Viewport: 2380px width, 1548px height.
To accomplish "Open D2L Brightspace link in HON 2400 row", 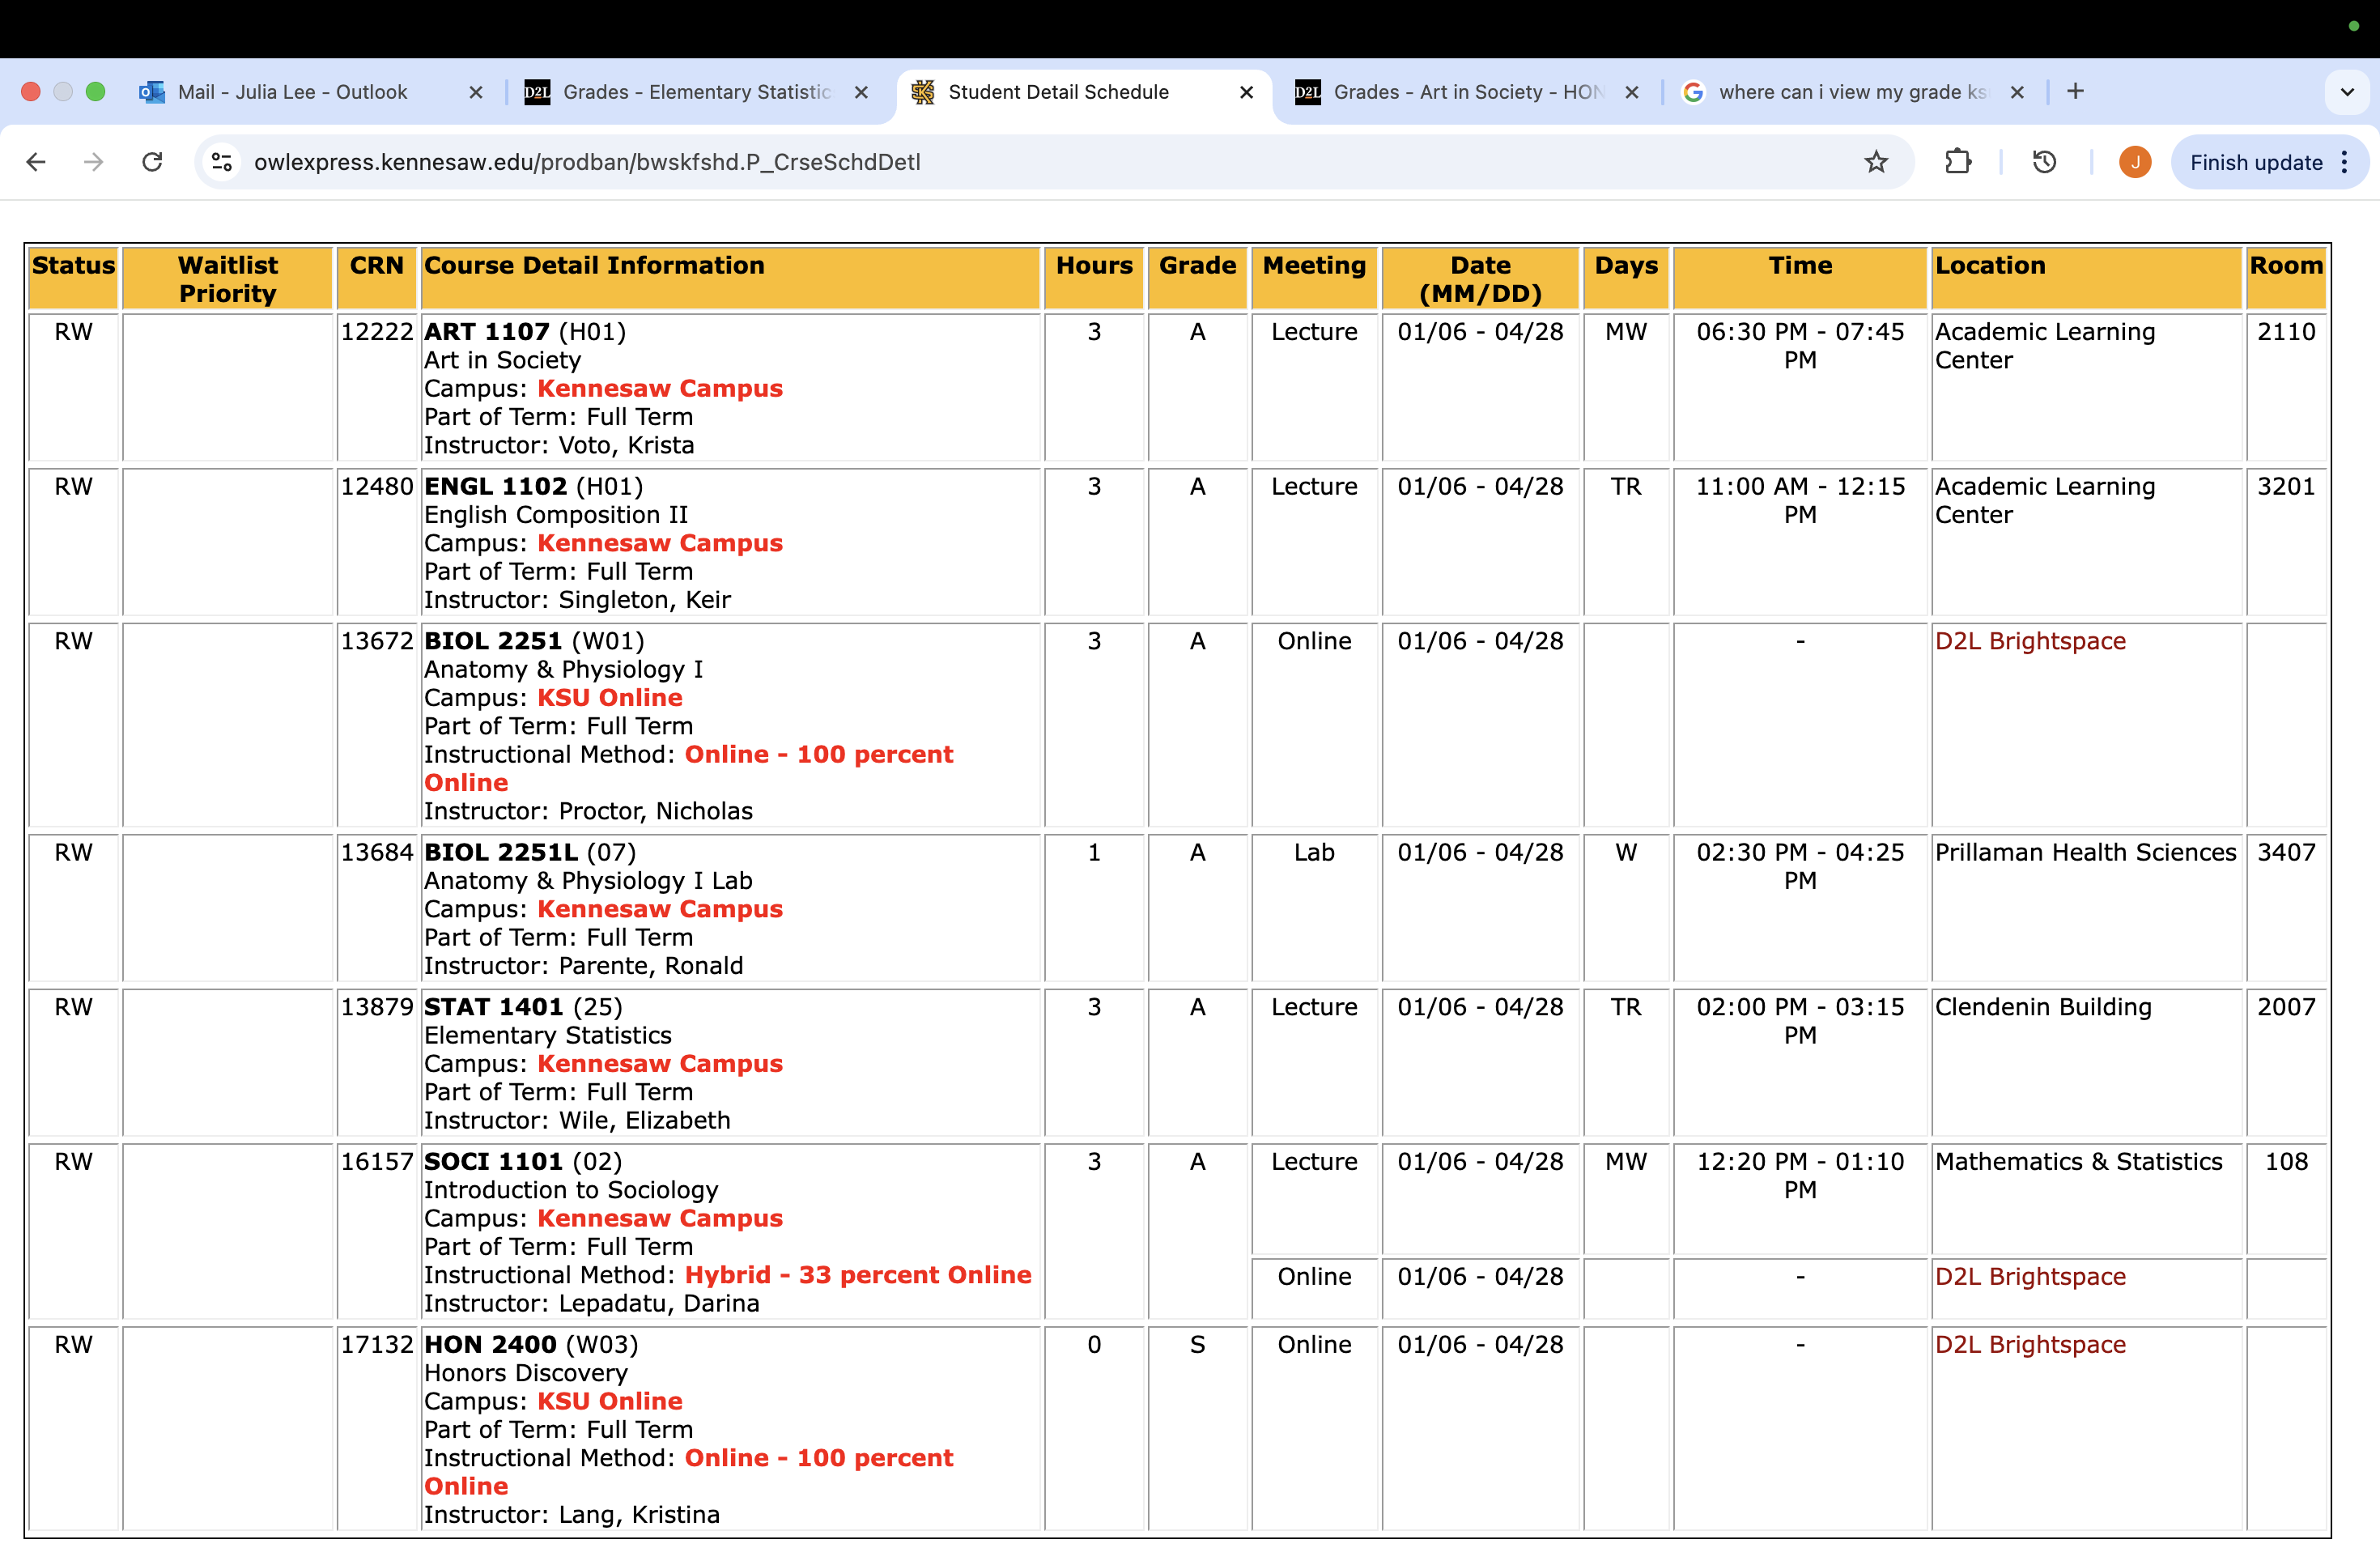I will [2030, 1344].
